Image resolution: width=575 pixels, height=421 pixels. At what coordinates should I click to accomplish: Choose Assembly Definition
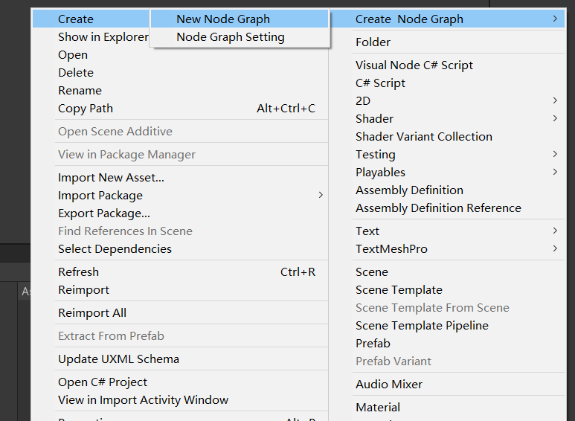coord(447,190)
